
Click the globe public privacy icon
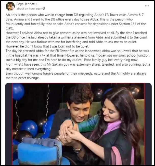[44, 8]
